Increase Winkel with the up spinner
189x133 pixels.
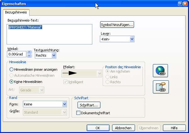(29, 52)
